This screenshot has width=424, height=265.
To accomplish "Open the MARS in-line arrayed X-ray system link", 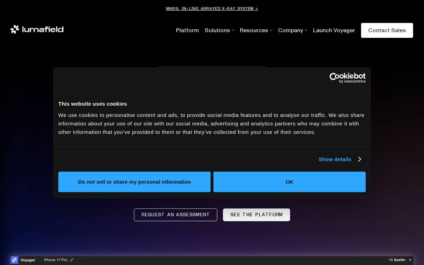I will click(x=212, y=8).
